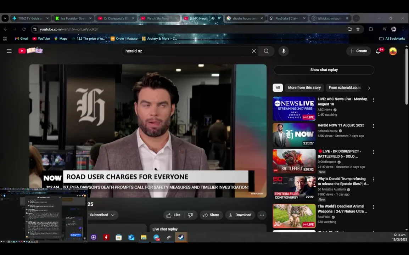Open ABC News Live thumbnail

(294, 109)
